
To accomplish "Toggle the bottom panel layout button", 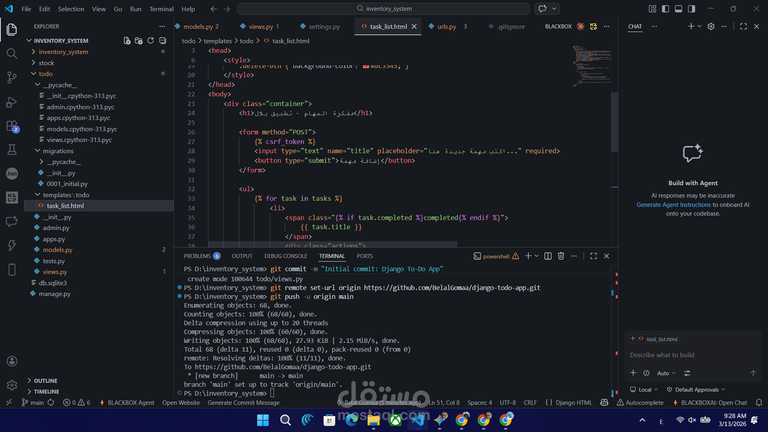I will point(678,9).
